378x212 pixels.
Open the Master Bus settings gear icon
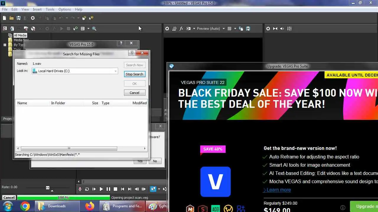tap(268, 29)
